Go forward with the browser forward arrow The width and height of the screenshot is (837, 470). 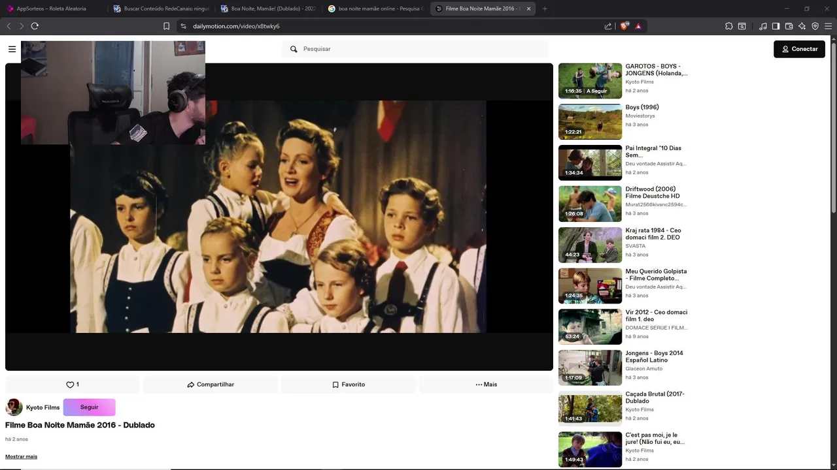click(x=22, y=26)
